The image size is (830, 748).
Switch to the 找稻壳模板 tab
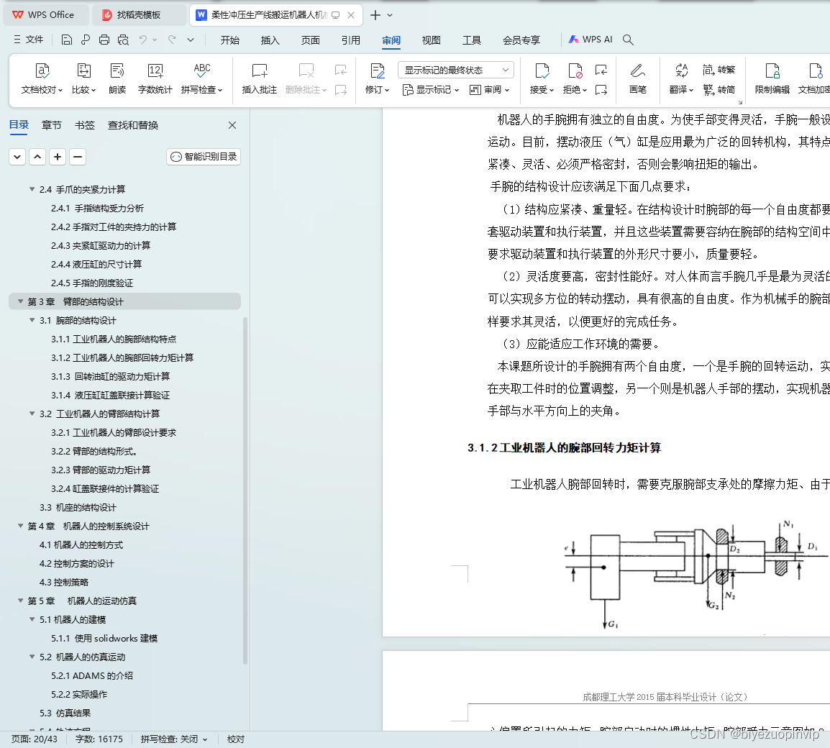(x=140, y=15)
